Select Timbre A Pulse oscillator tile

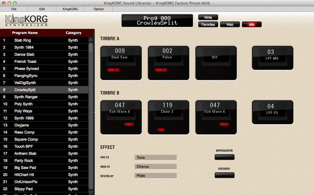pos(168,63)
